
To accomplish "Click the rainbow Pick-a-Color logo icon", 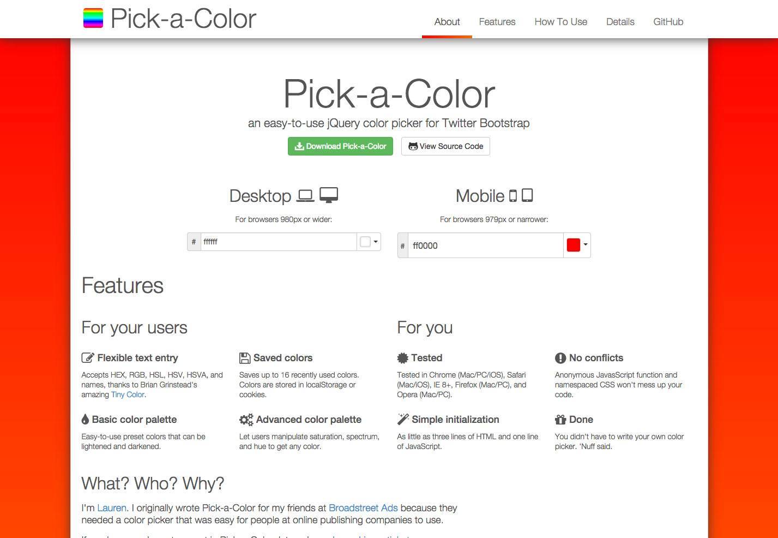I will coord(93,18).
